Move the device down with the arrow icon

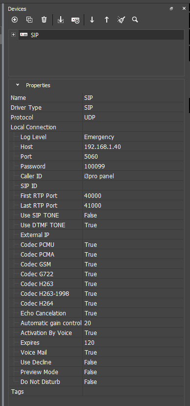tap(92, 20)
